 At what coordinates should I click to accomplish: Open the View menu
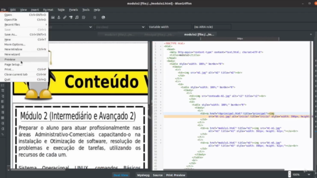pyautogui.click(x=23, y=10)
